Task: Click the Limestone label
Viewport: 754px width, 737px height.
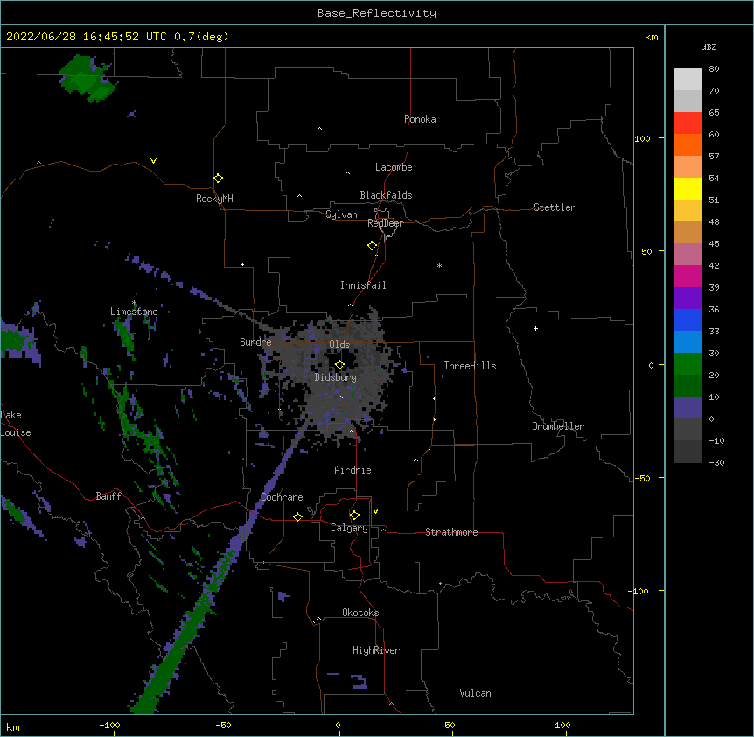Action: (134, 312)
